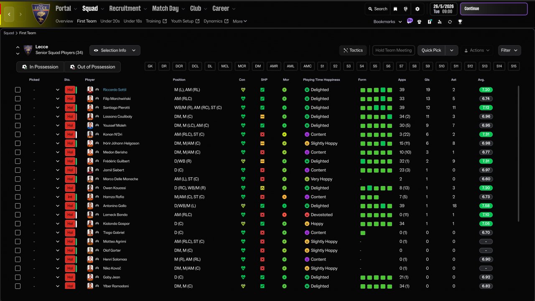The image size is (535, 301).
Task: Click the Lecce club crest logo
Action: (41, 14)
